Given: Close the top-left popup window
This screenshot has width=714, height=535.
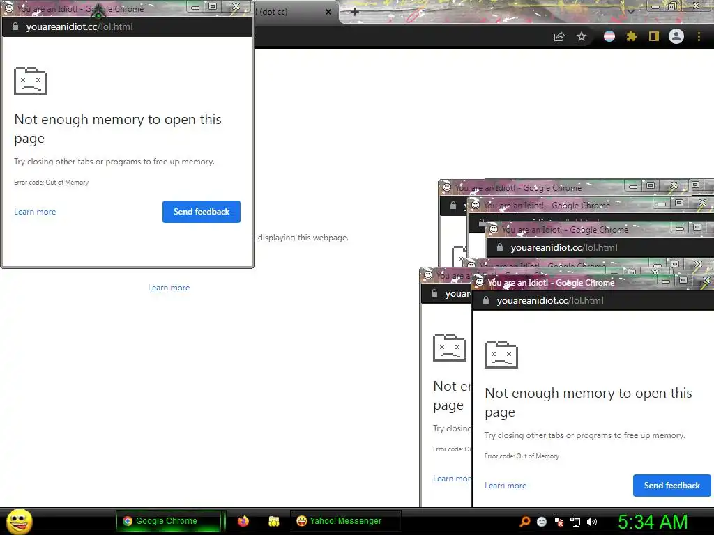Looking at the screenshot, I should click(236, 6).
